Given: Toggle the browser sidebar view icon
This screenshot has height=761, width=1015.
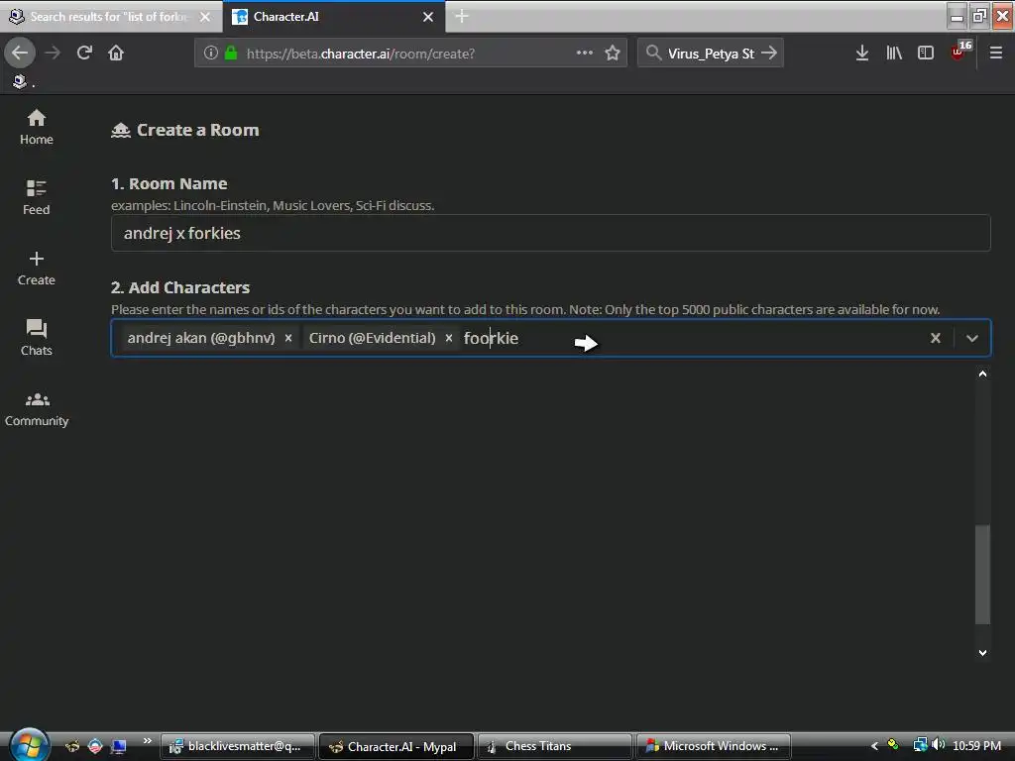Looking at the screenshot, I should click(x=926, y=53).
